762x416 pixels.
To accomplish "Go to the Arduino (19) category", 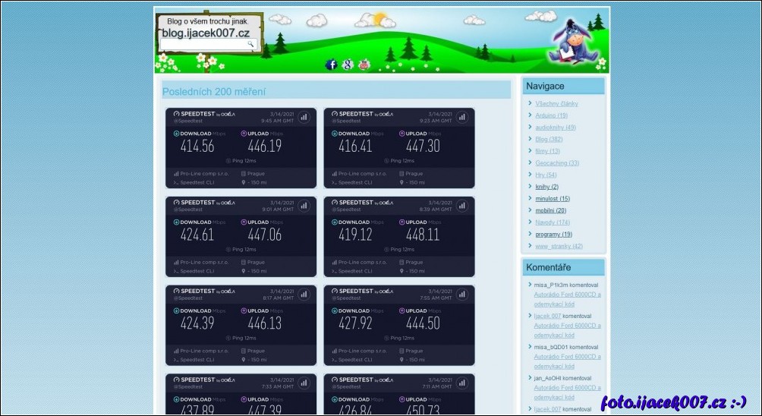I will pos(551,115).
